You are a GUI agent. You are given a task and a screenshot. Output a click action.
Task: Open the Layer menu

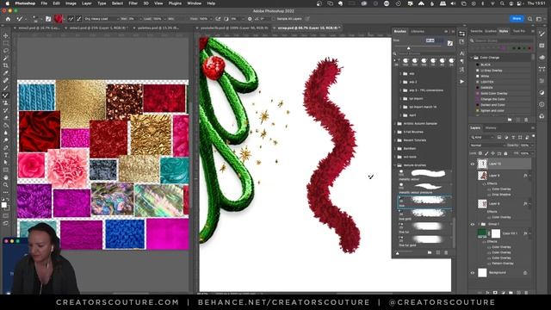pos(86,3)
